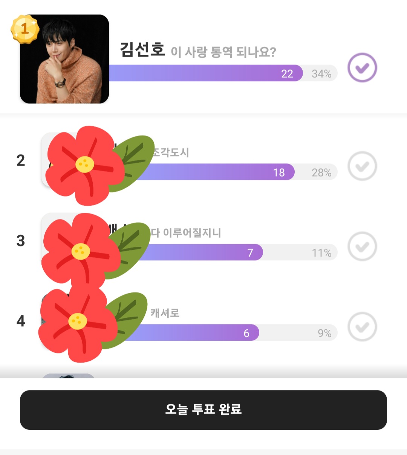407x455 pixels.
Task: Open the 이 사랑 통역 되나요? title link
Action: click(x=223, y=52)
